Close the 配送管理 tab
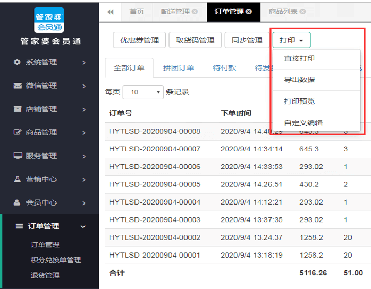The width and height of the screenshot is (371, 289). [x=195, y=12]
